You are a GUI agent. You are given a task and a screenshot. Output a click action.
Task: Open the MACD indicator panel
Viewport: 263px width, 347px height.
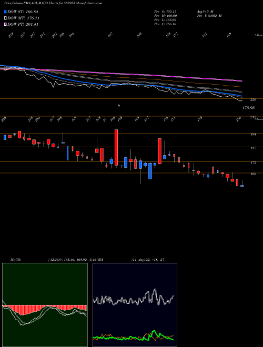[x=45, y=305]
